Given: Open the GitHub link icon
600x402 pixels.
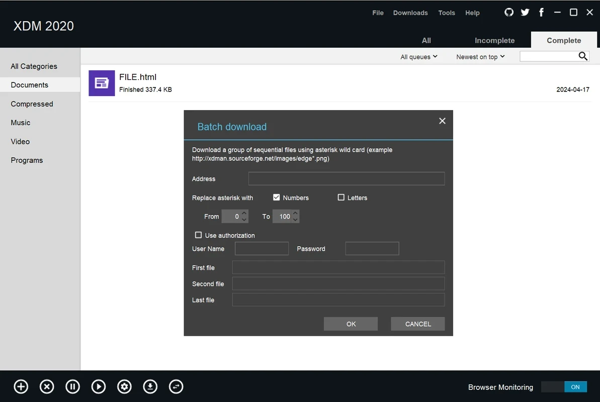Looking at the screenshot, I should [x=508, y=12].
